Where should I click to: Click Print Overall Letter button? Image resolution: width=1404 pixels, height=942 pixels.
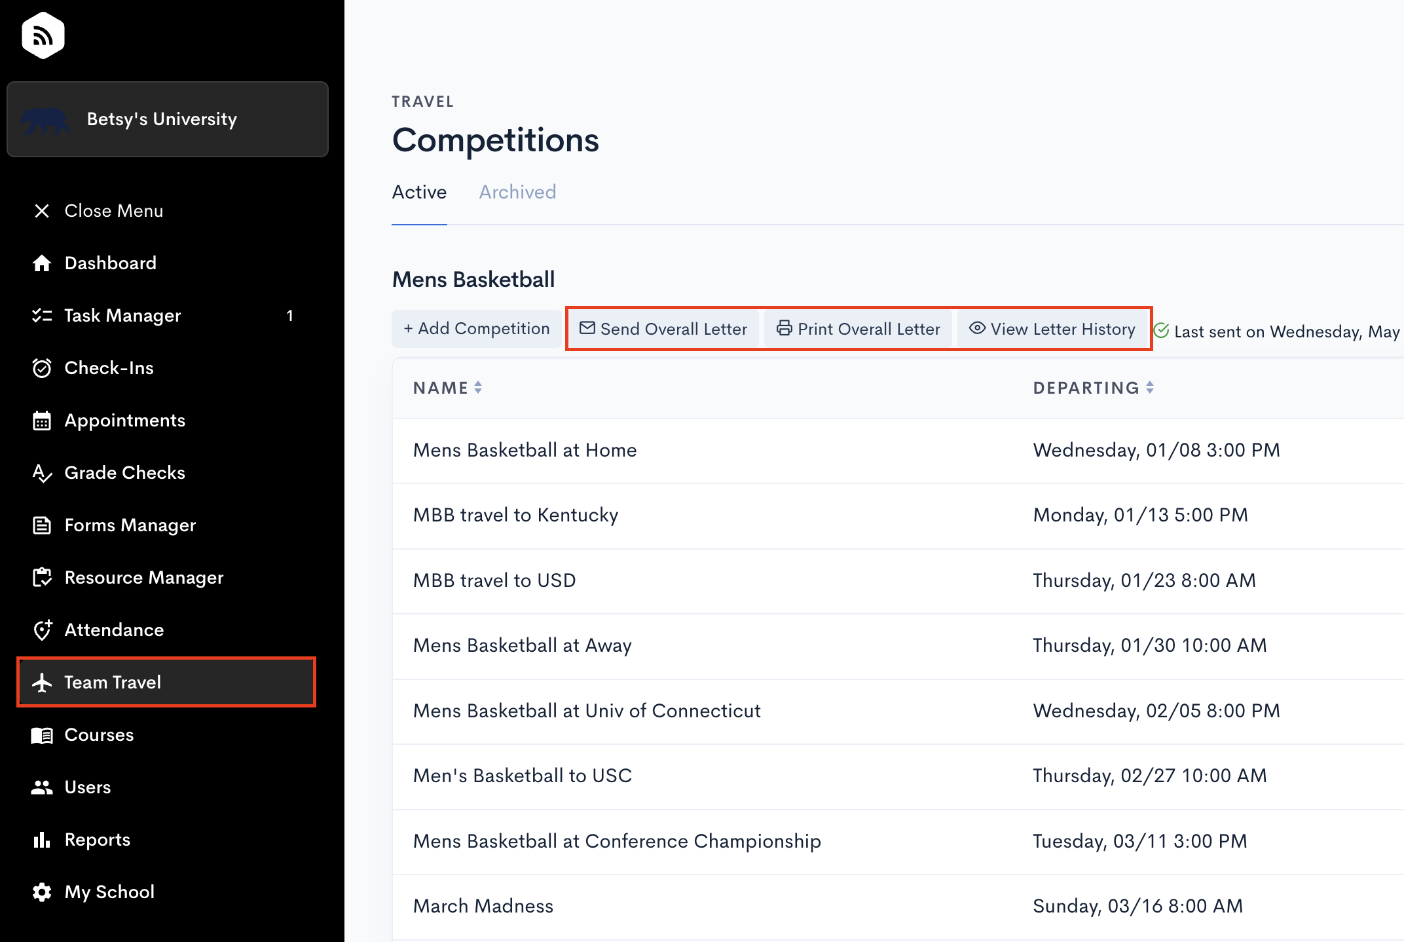click(x=858, y=329)
